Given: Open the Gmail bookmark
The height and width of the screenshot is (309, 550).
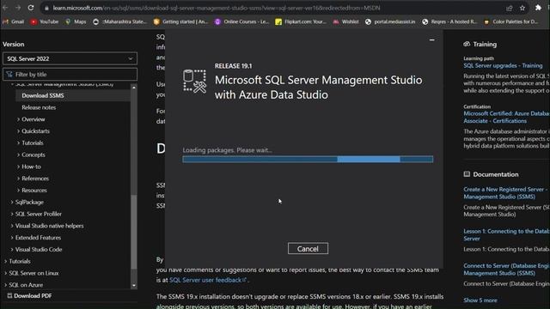Looking at the screenshot, I should click(x=14, y=21).
